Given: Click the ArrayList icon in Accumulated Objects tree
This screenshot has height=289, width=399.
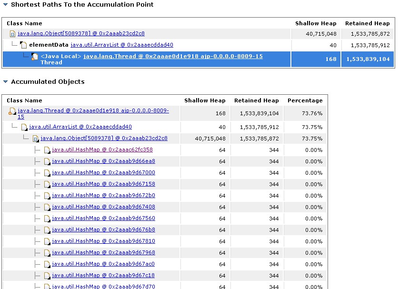Looking at the screenshot, I should coord(24,127).
